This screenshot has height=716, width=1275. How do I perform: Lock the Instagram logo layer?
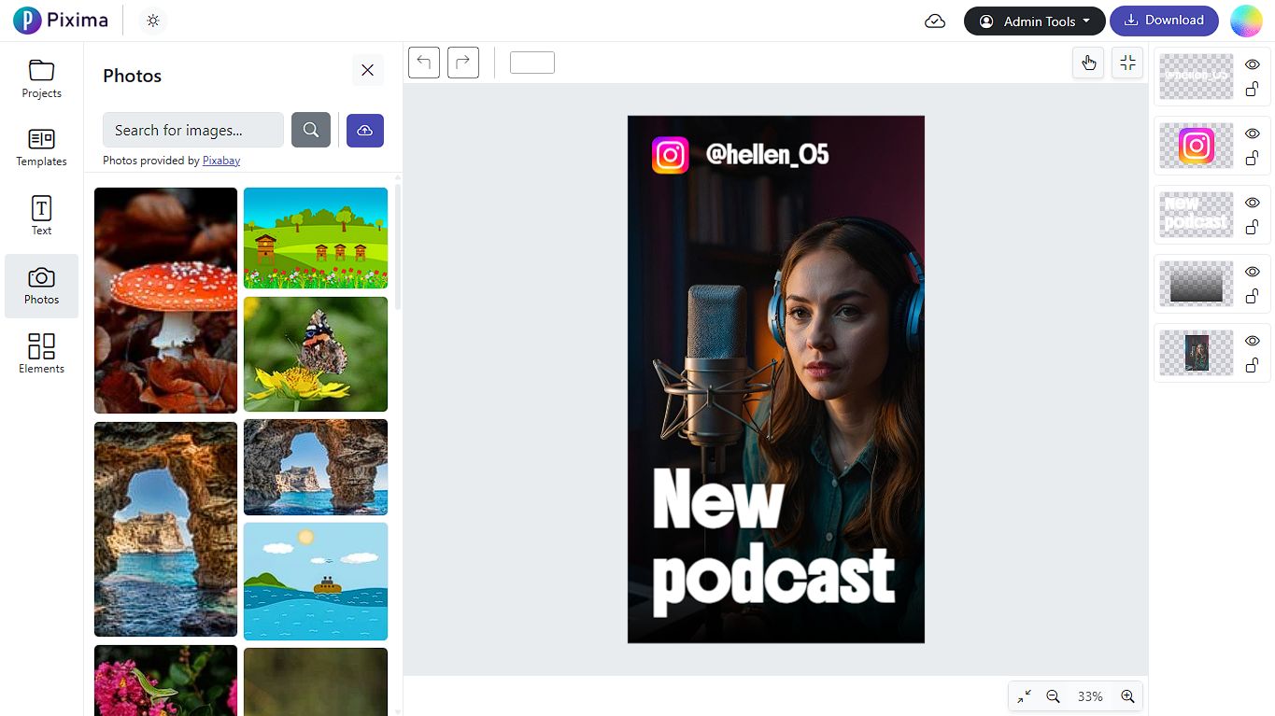pyautogui.click(x=1253, y=158)
